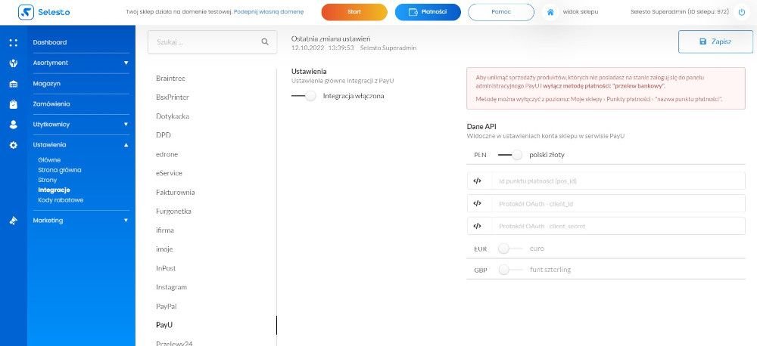Click the Podepnij własną domenę link
The height and width of the screenshot is (346, 757).
pyautogui.click(x=269, y=11)
